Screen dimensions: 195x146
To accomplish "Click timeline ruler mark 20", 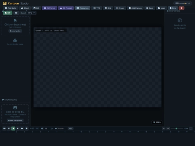I will (x=162, y=132).
